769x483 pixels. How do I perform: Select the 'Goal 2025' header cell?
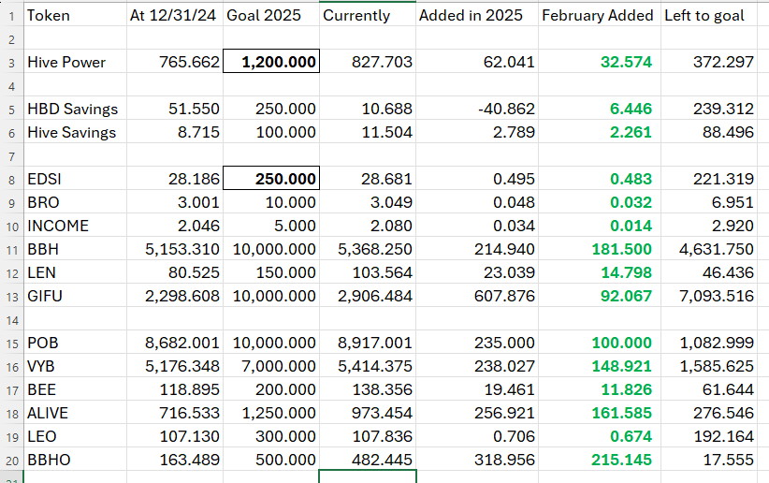[x=270, y=15]
